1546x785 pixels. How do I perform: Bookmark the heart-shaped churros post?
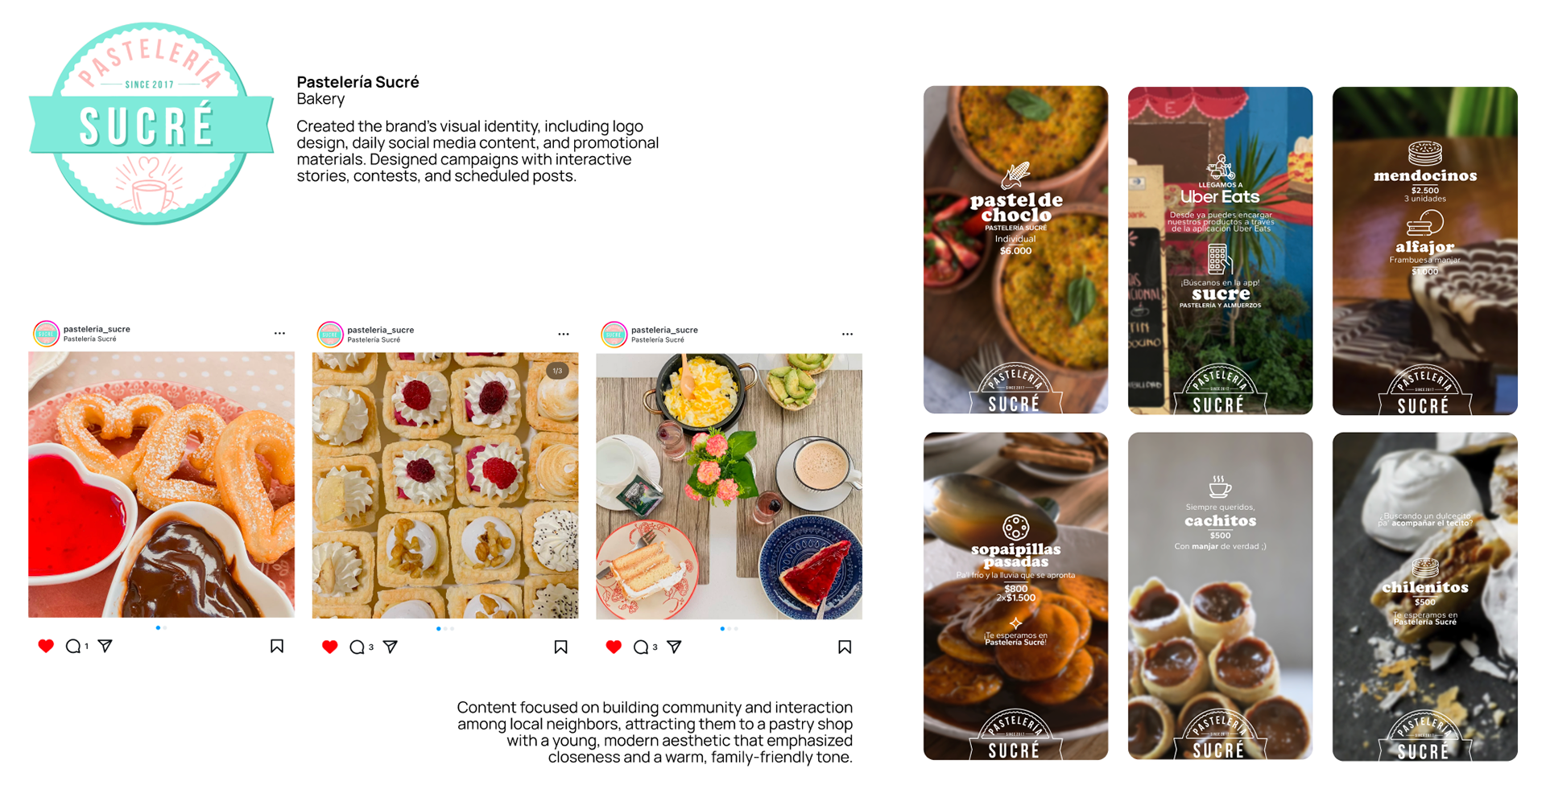[277, 646]
